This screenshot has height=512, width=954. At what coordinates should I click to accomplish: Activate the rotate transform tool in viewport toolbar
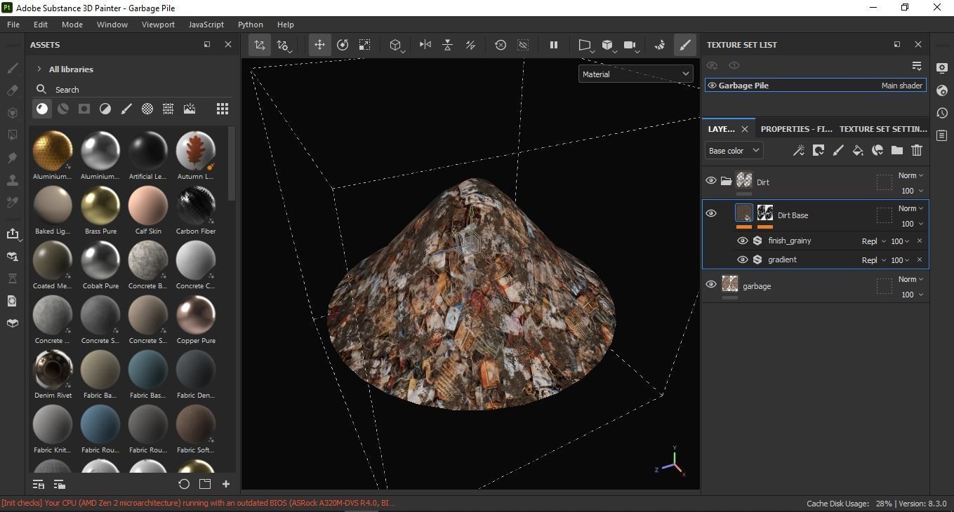point(343,45)
